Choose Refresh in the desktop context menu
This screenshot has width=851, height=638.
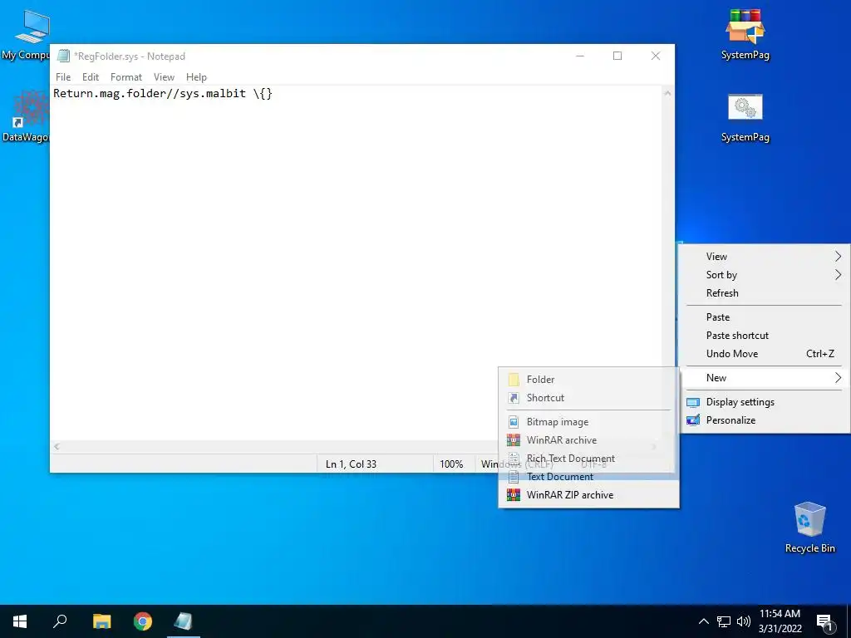point(765,293)
